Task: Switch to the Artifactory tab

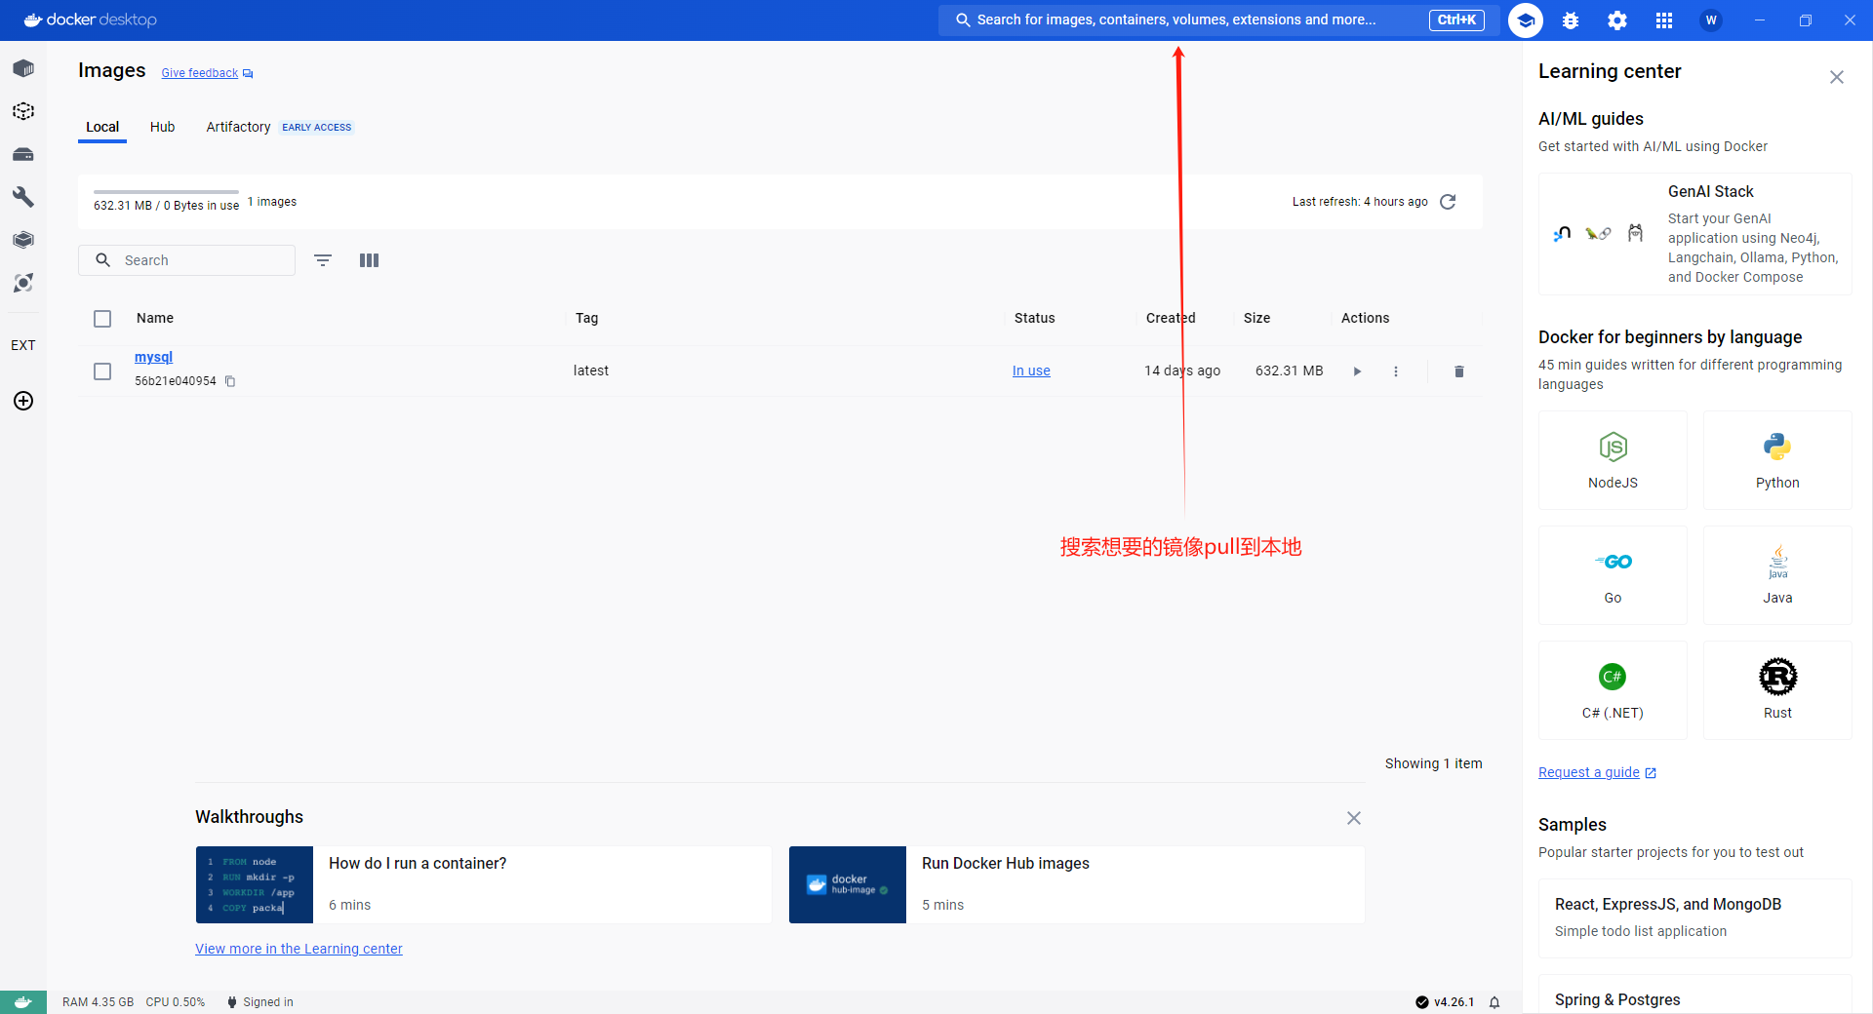Action: (238, 127)
